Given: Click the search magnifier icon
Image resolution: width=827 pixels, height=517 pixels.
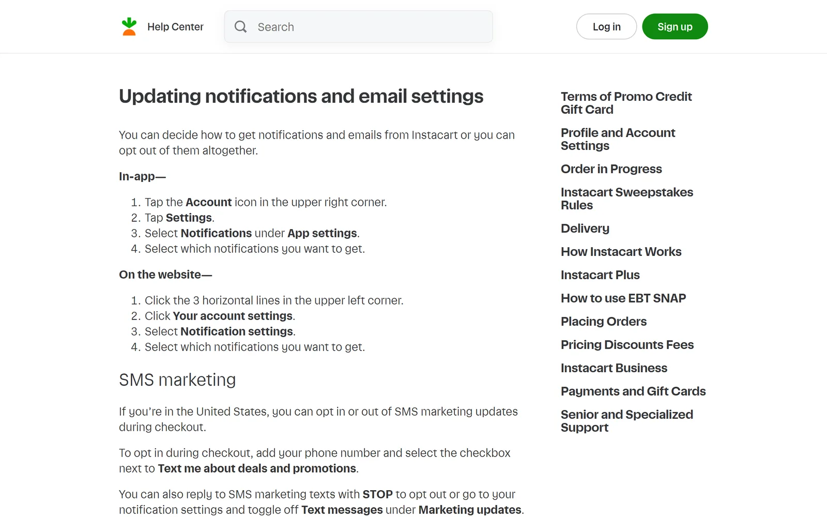Looking at the screenshot, I should click(240, 26).
